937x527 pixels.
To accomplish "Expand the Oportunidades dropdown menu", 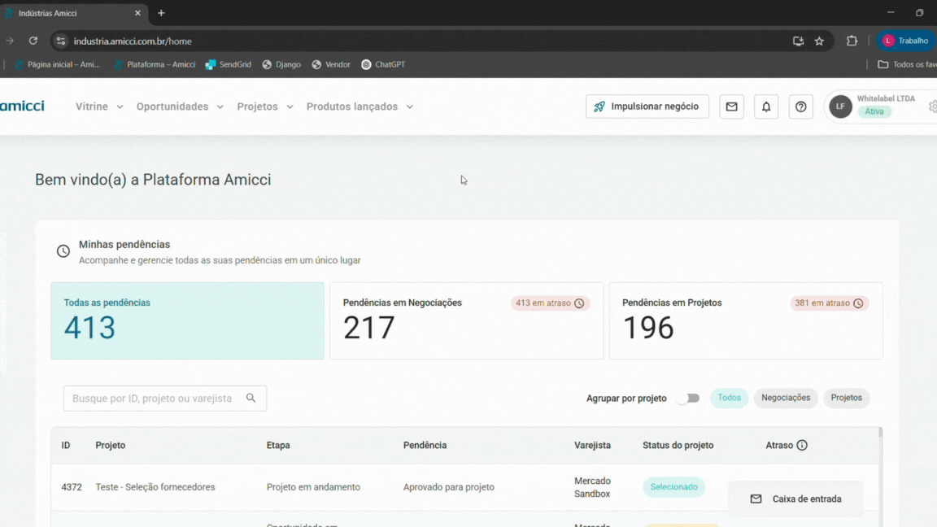I will click(180, 107).
